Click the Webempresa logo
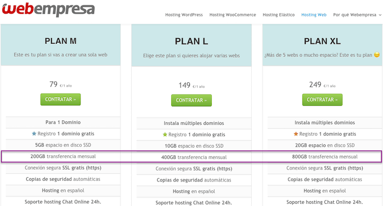Image resolution: width=383 pixels, height=206 pixels. [x=48, y=9]
